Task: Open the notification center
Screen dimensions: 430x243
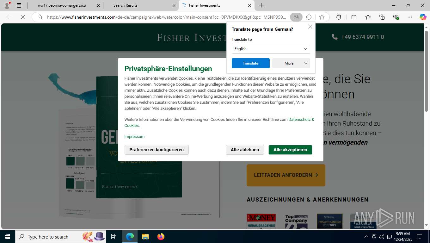Action: point(420,237)
